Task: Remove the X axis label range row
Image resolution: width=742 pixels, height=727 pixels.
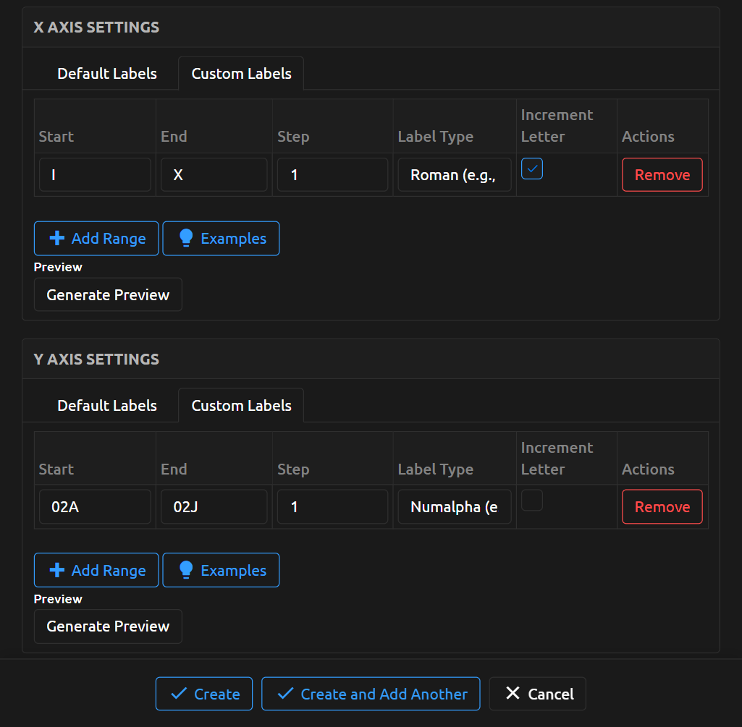Action: point(662,175)
